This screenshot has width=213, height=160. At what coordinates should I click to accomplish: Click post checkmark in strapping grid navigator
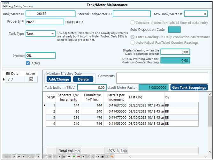(x=88, y=156)
